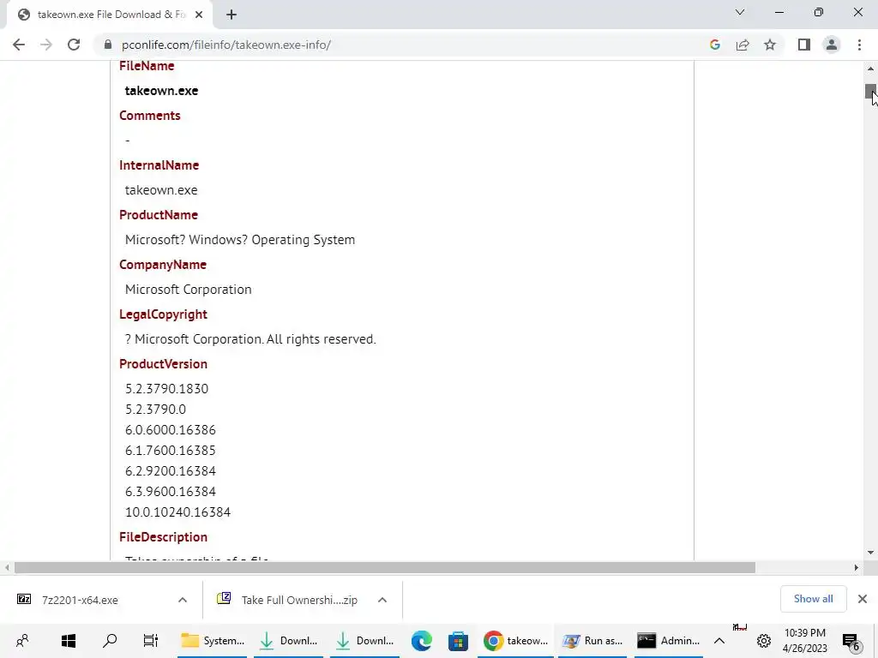The height and width of the screenshot is (658, 878).
Task: Select the takeown.exe File Download tab
Action: [x=110, y=15]
